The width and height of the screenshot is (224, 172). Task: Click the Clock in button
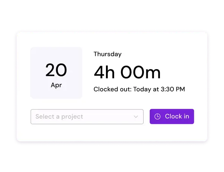(x=172, y=116)
